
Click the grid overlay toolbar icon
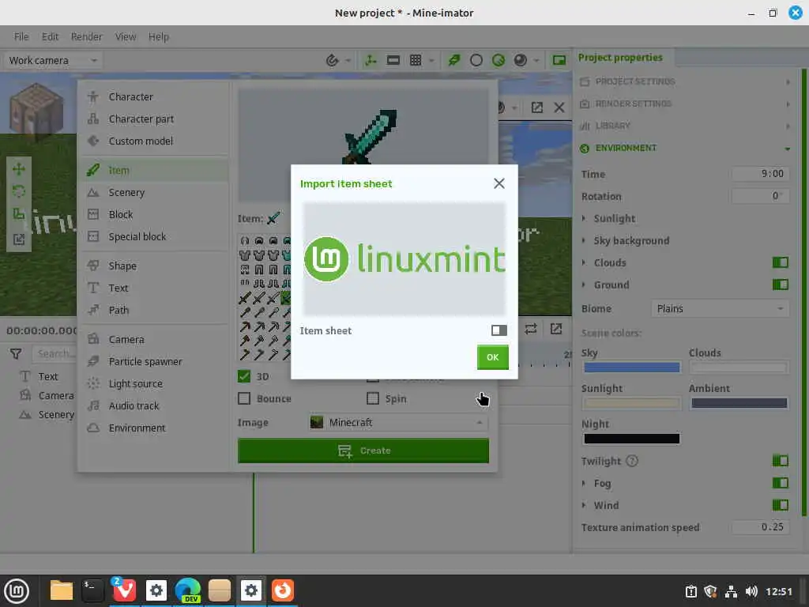(x=416, y=60)
